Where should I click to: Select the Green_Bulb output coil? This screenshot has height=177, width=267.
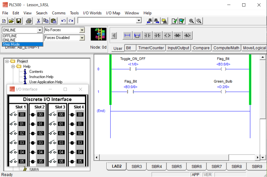coord(223,92)
